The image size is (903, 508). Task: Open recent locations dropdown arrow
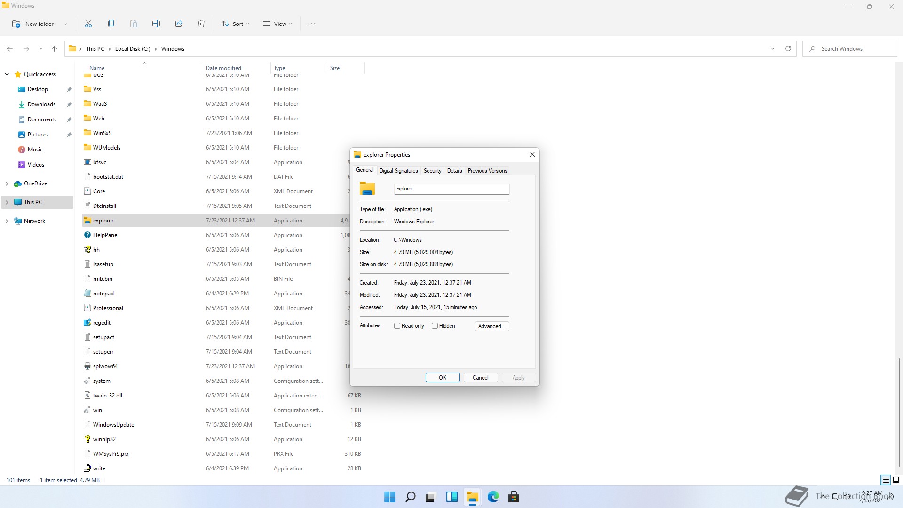(40, 49)
